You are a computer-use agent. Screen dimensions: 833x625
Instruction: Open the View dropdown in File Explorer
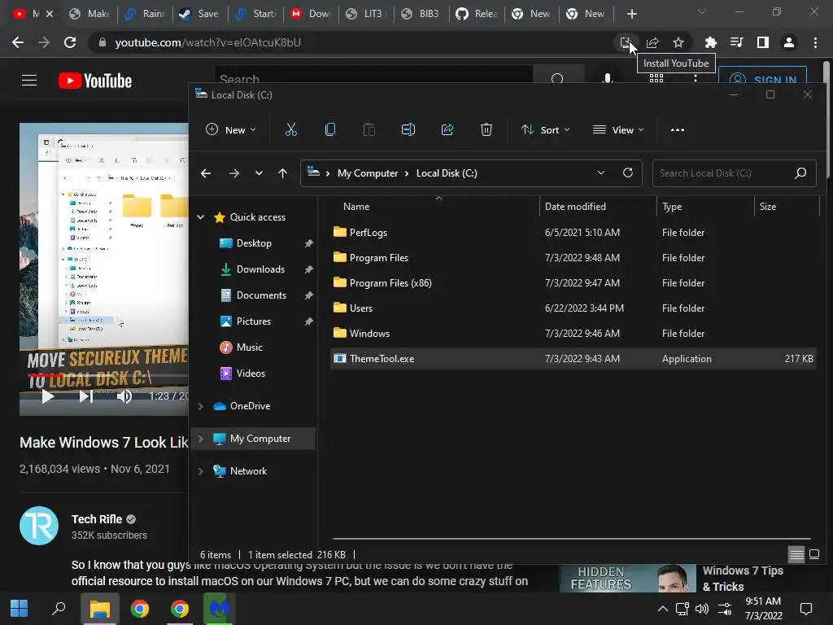(618, 129)
